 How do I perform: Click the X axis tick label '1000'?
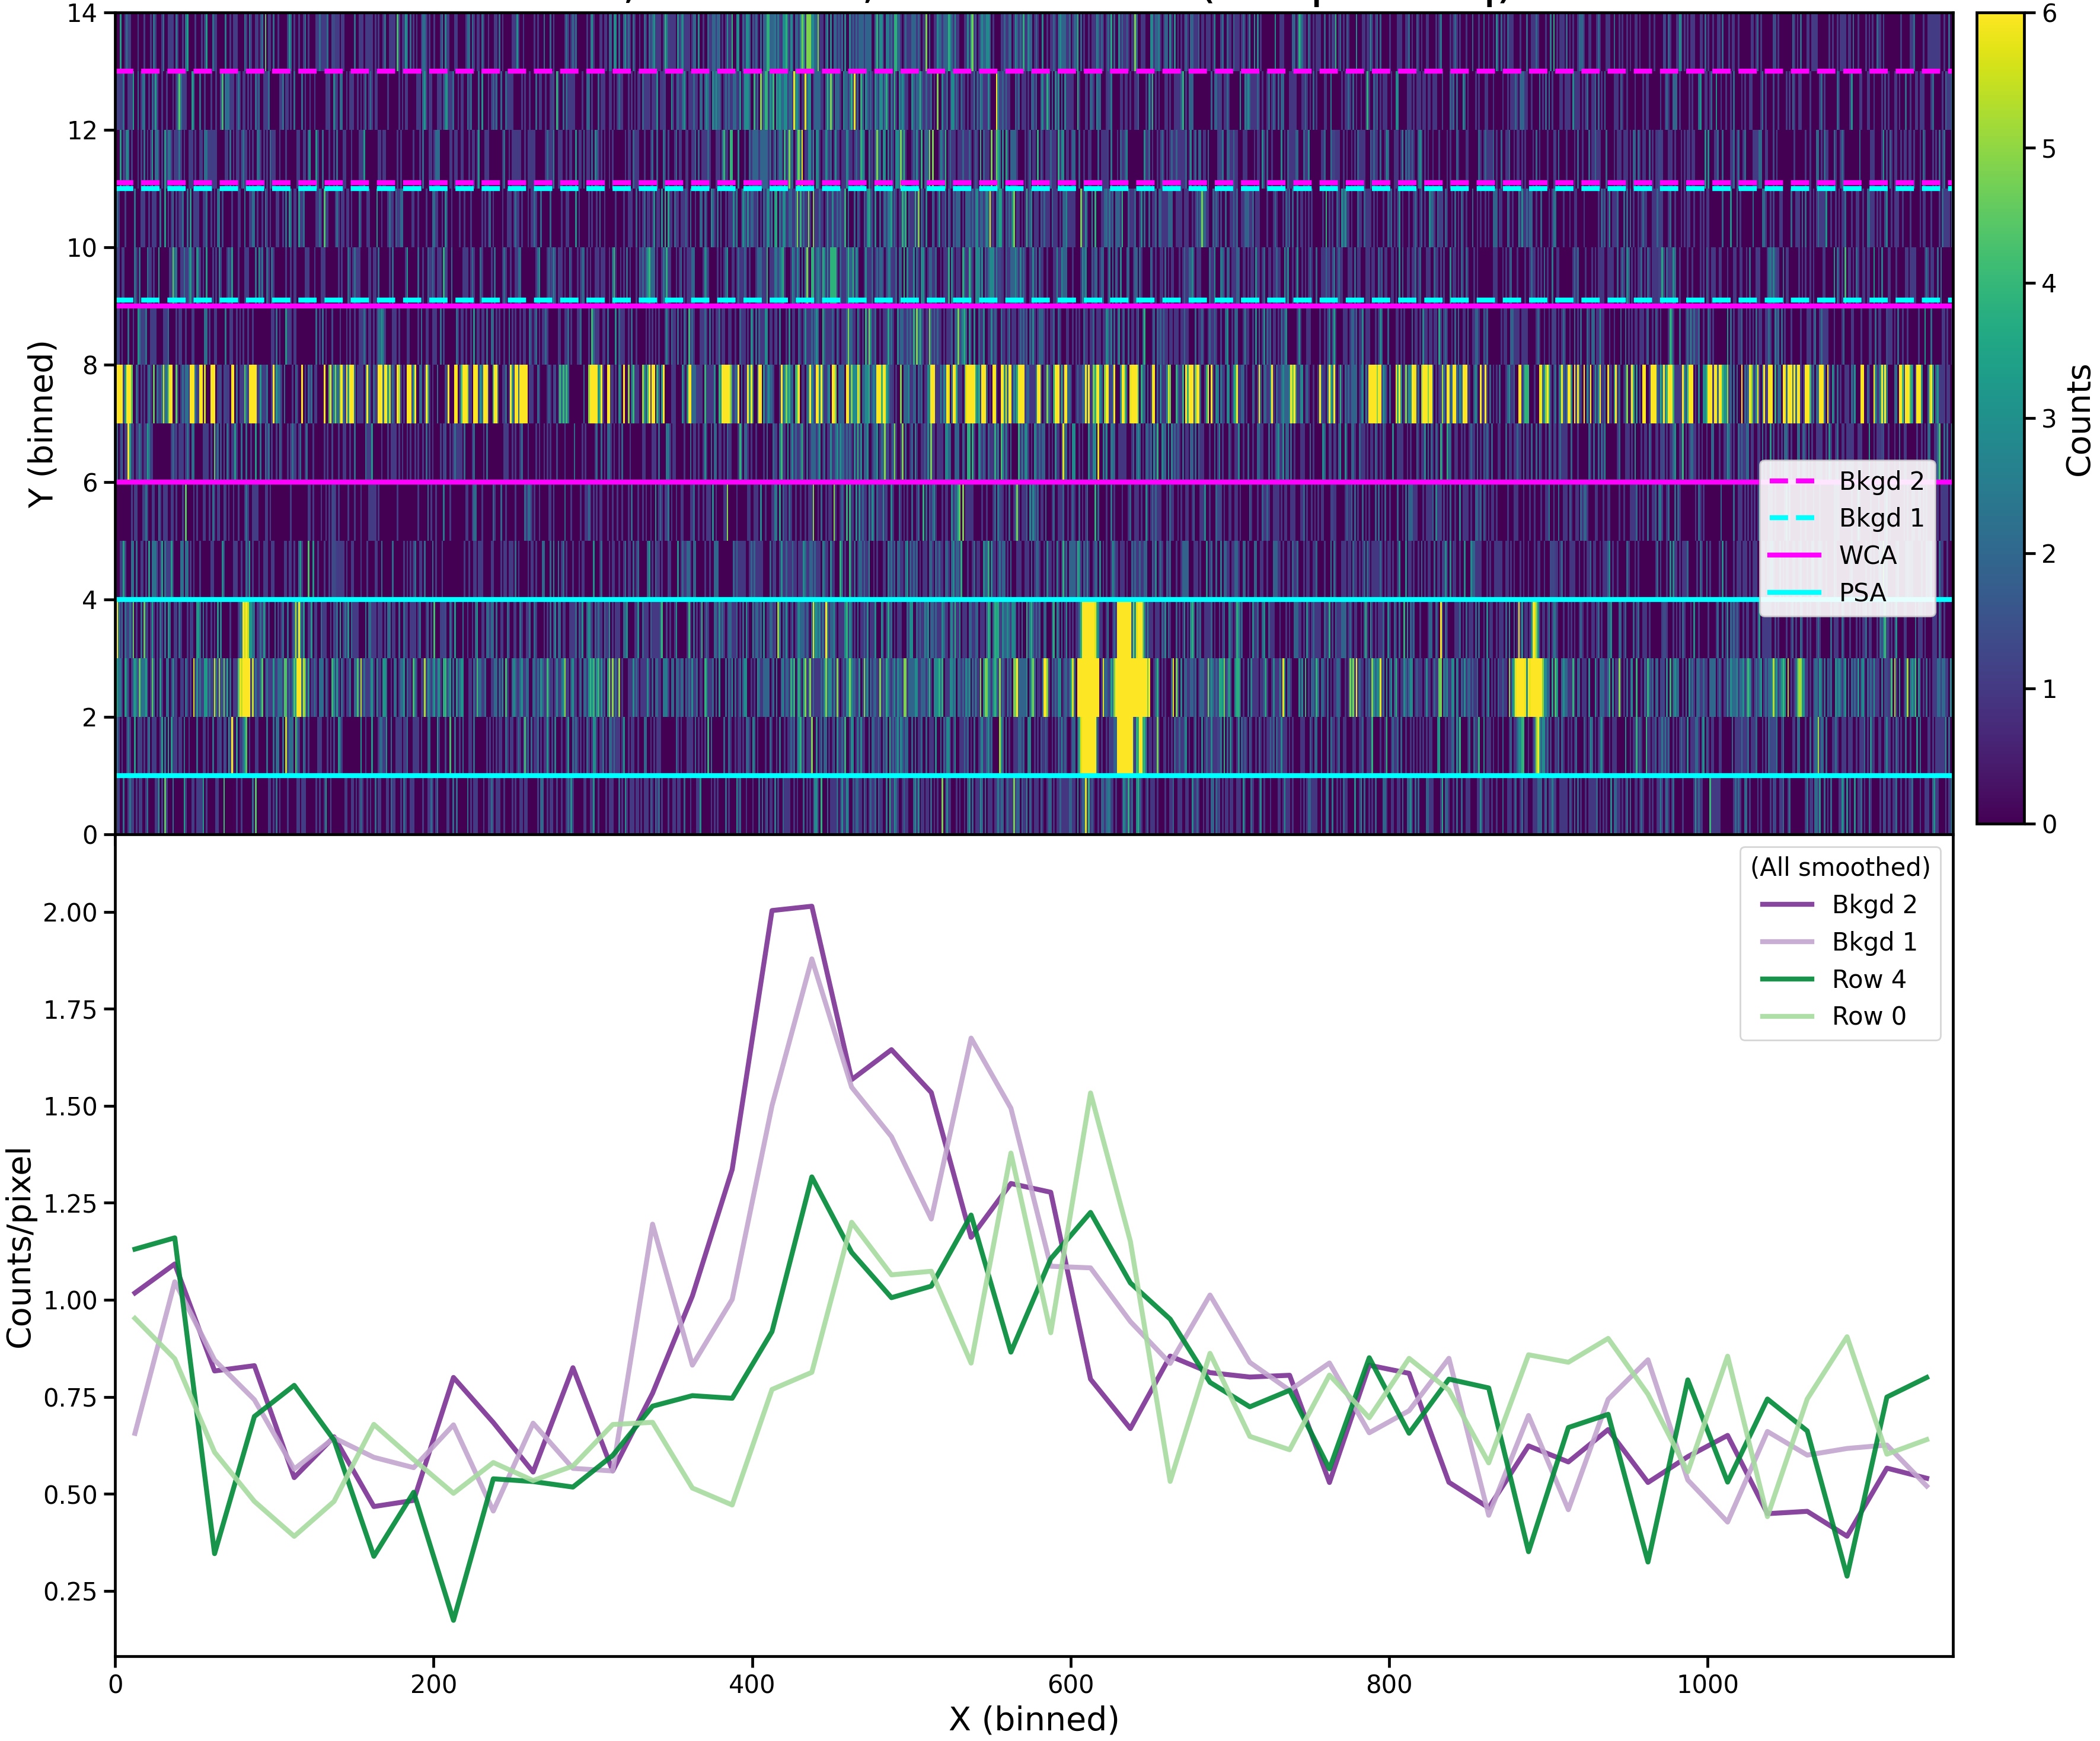(1707, 1684)
